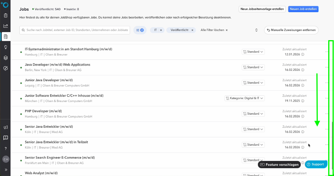The height and width of the screenshot is (176, 334).
Task: Open more options for PHP Developer row
Action: pyautogui.click(x=326, y=114)
